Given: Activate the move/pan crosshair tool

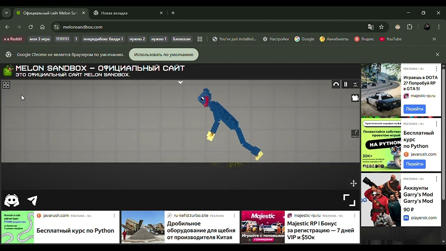Looking at the screenshot, I should (354, 183).
